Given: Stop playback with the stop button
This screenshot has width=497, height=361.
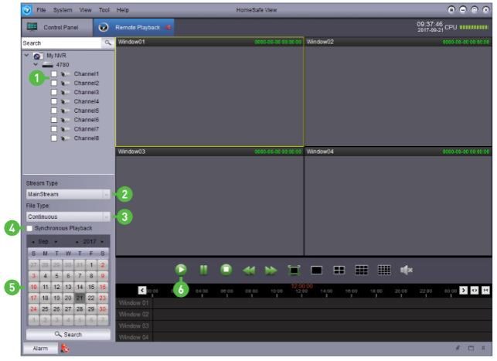Looking at the screenshot, I should coord(226,271).
